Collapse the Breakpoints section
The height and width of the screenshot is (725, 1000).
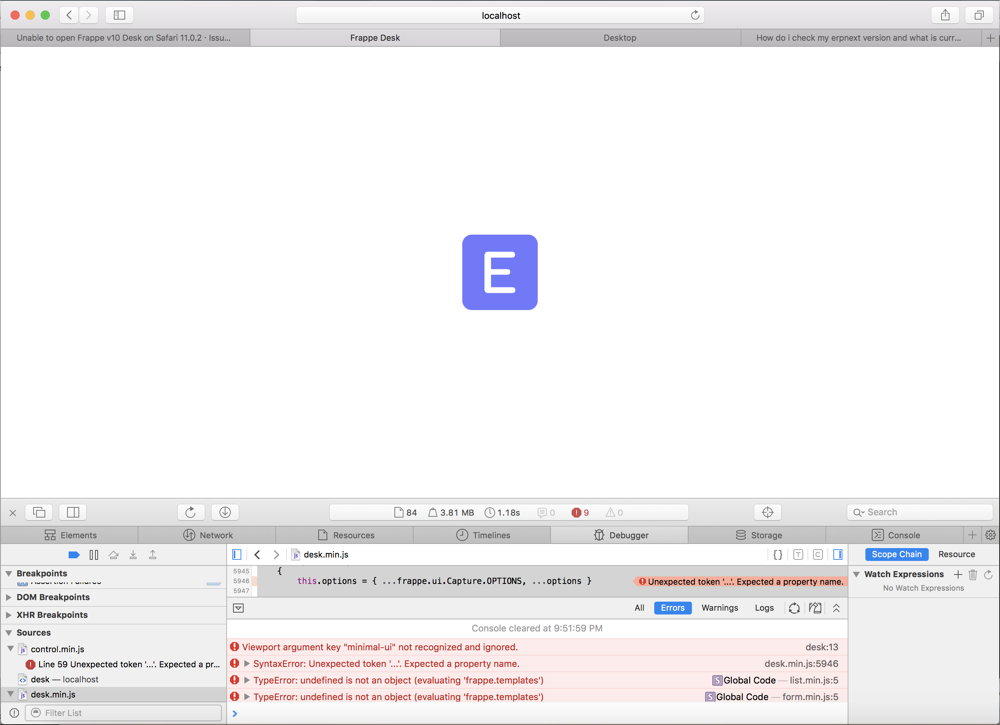pyautogui.click(x=9, y=573)
